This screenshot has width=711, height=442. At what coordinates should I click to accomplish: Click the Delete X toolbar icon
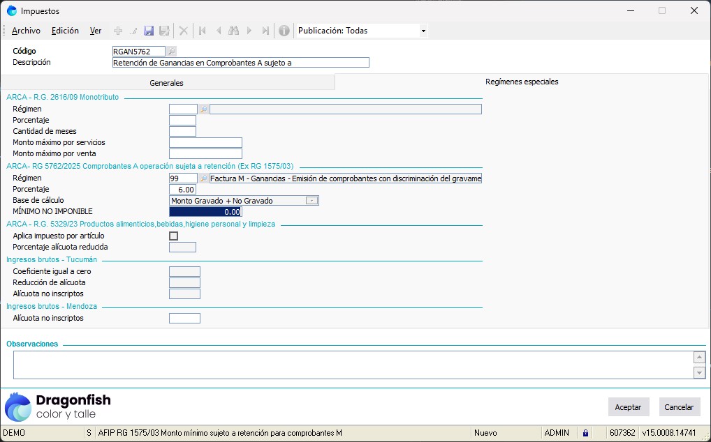pyautogui.click(x=184, y=31)
